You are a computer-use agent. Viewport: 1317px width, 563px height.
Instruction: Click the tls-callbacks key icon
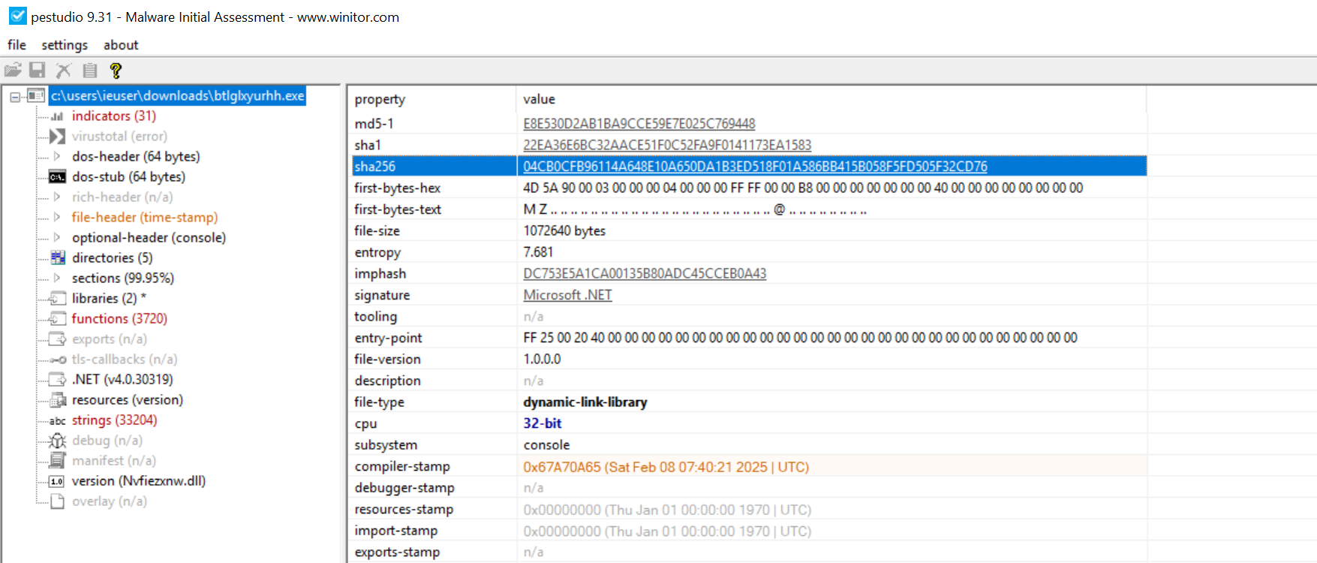click(x=58, y=360)
